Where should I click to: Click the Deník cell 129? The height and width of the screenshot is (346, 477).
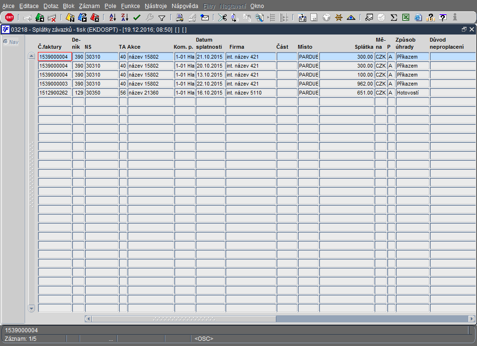(x=78, y=93)
